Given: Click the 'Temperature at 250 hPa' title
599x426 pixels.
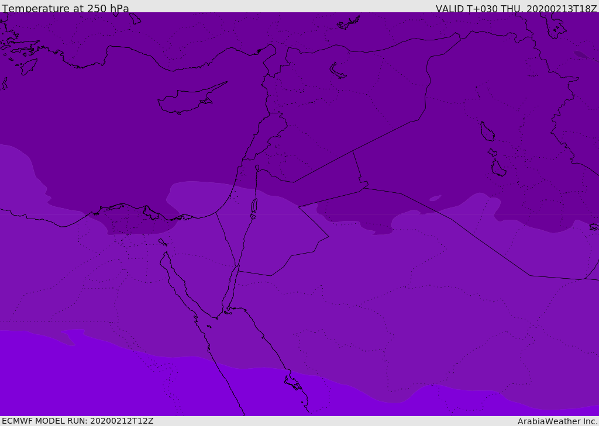Looking at the screenshot, I should pos(66,8).
